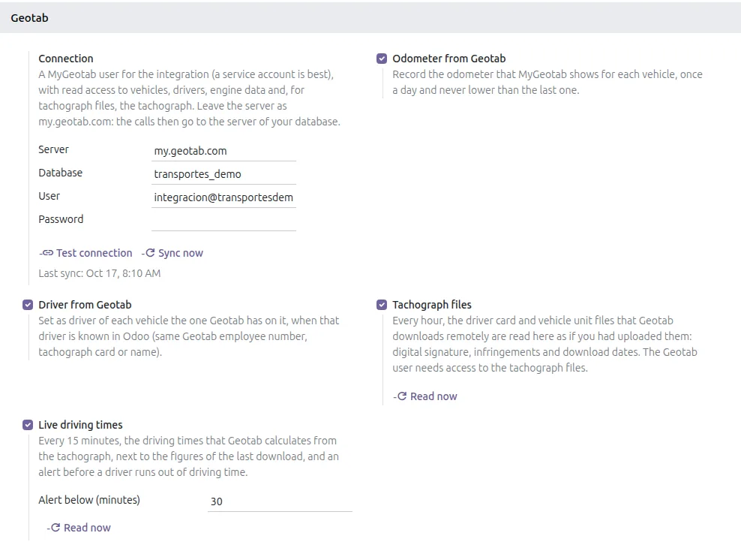Viewport: 741px width, 554px height.
Task: Toggle the Live driving times checkbox
Action: pos(28,425)
